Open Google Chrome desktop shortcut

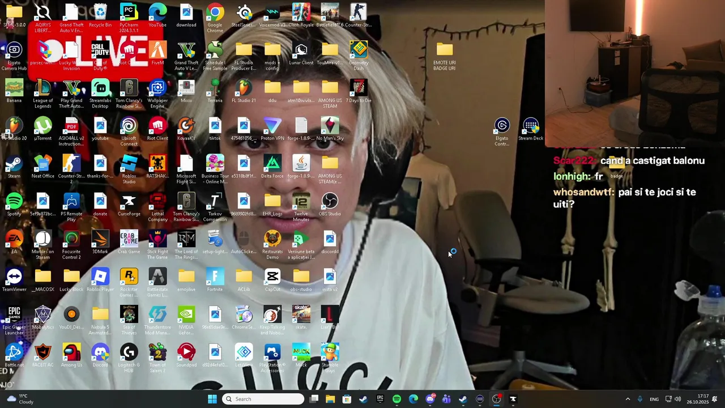pyautogui.click(x=215, y=18)
